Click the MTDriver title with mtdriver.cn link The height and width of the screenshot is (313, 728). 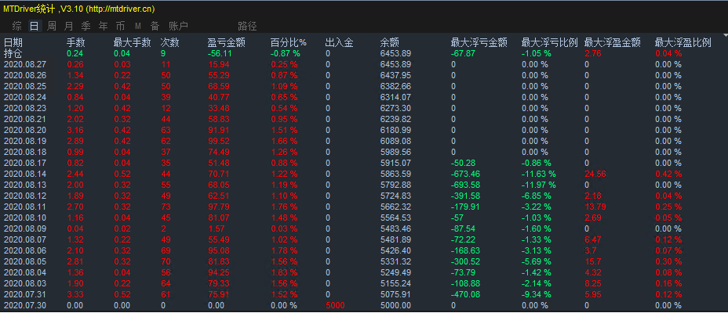79,7
